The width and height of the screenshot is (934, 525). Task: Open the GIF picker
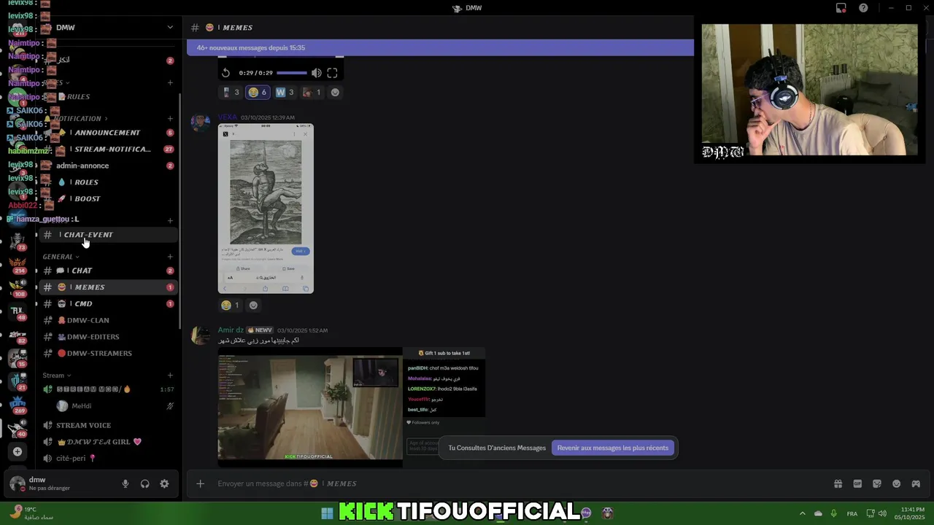coord(857,483)
